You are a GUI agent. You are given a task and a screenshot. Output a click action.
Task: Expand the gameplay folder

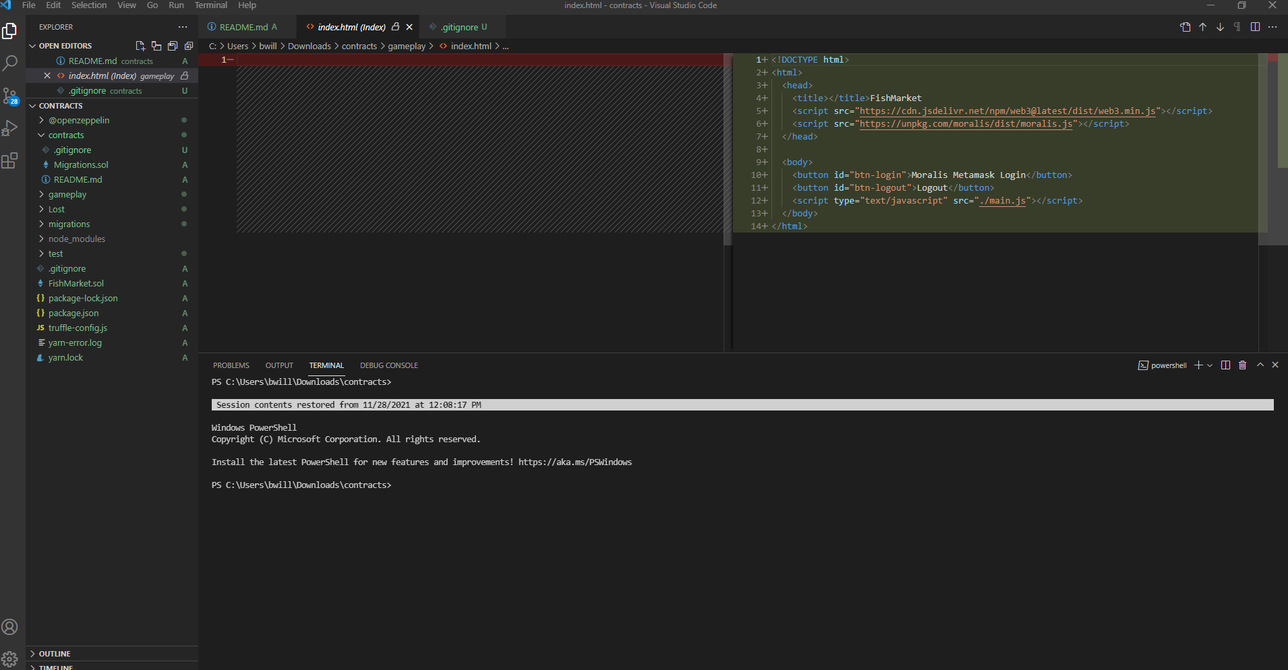point(67,195)
